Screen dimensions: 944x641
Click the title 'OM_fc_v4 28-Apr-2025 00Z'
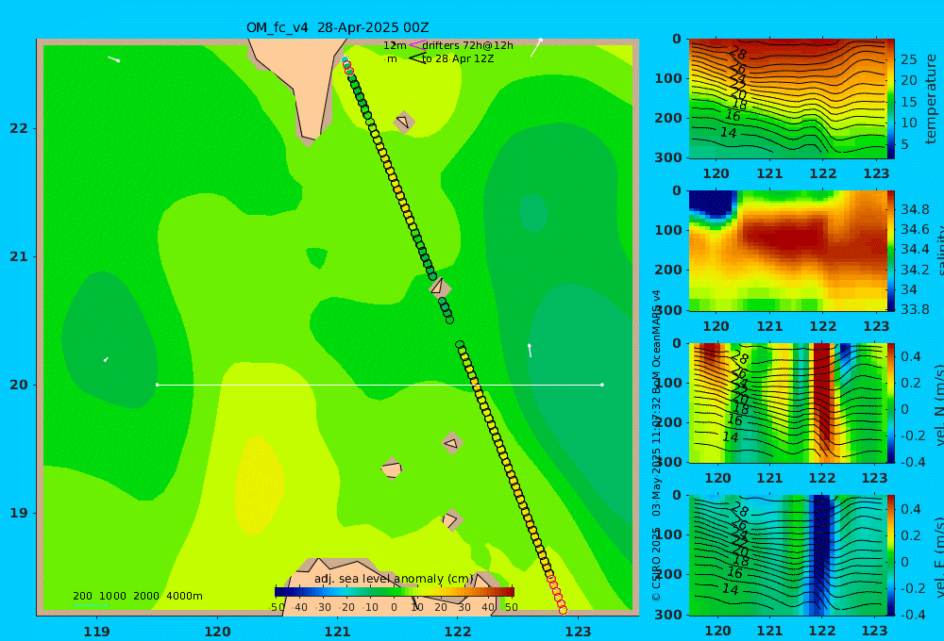pyautogui.click(x=337, y=27)
